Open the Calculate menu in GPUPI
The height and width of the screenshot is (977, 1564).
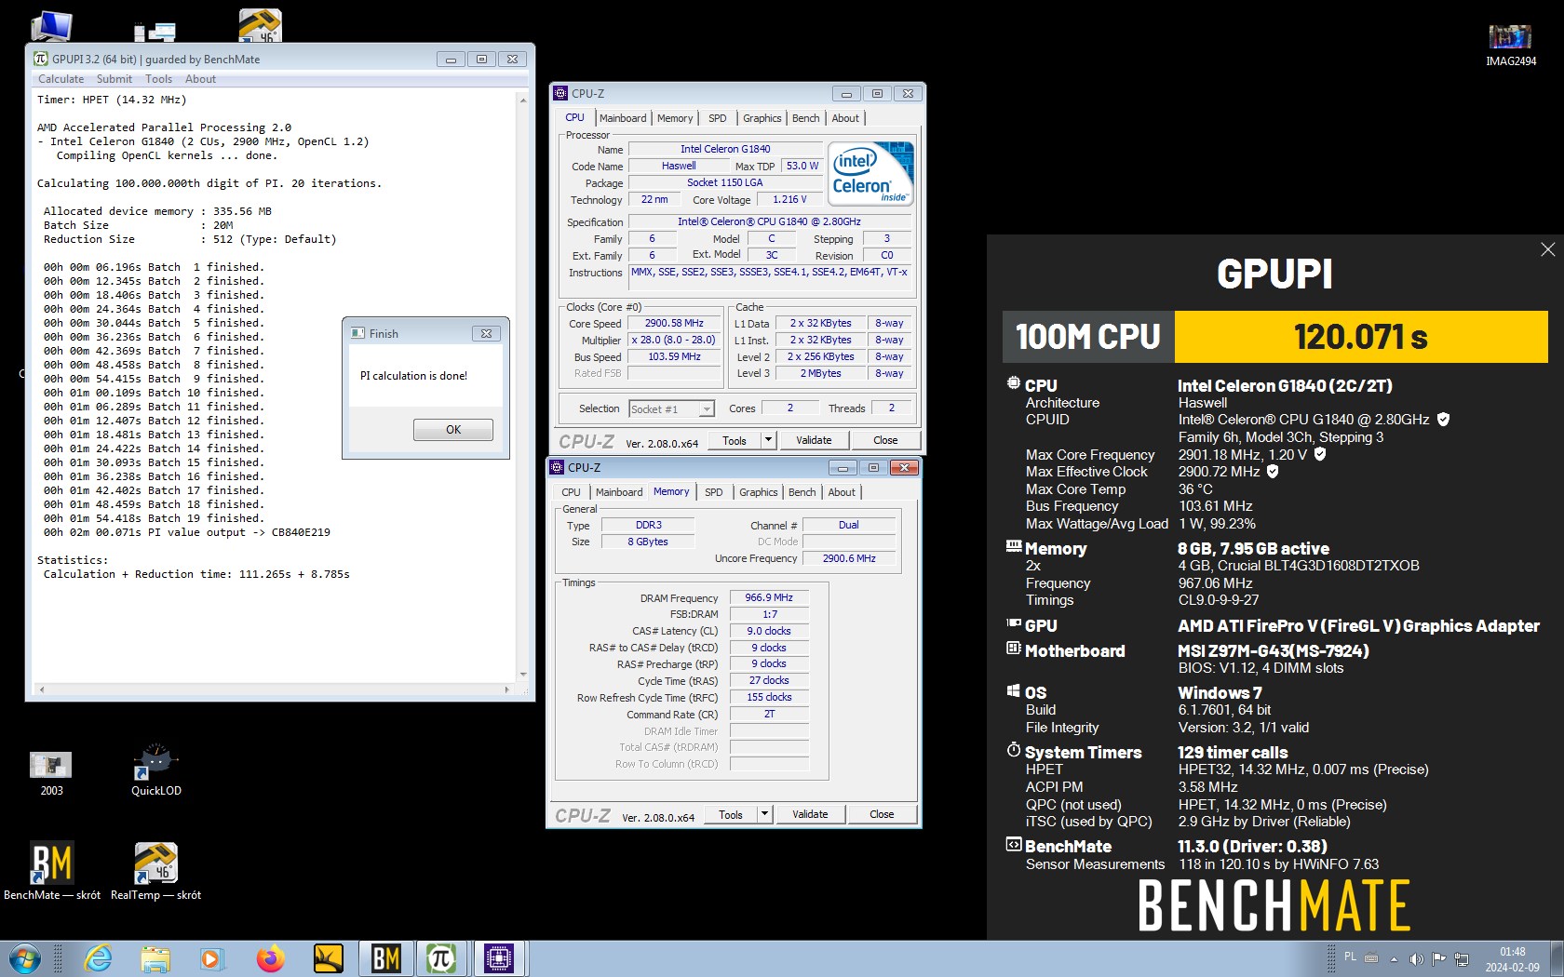(x=61, y=79)
